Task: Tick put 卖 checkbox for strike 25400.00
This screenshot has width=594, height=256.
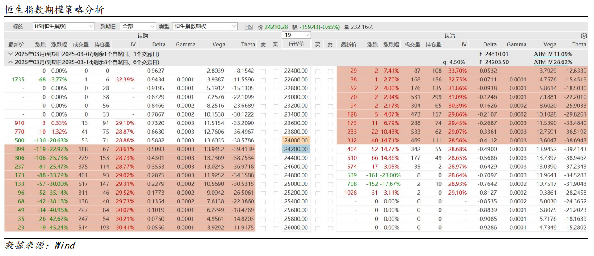Action: [330, 202]
